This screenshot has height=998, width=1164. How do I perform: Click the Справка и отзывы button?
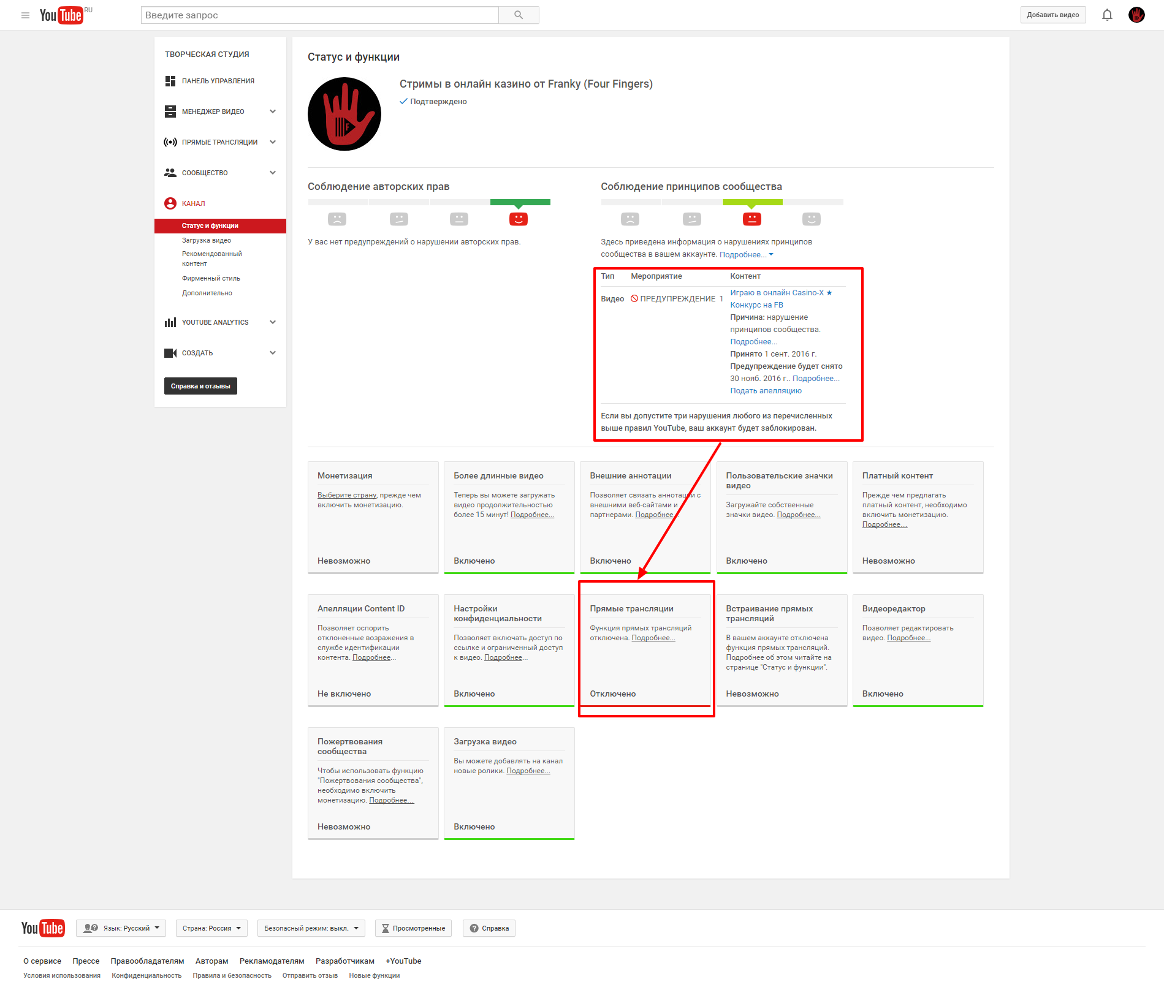(200, 387)
